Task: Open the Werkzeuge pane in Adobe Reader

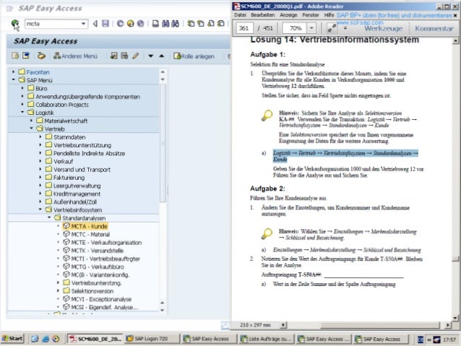Action: click(384, 28)
